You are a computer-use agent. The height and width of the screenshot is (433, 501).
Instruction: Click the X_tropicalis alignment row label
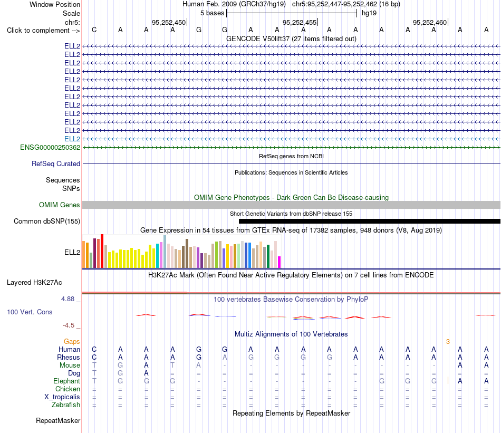(62, 397)
